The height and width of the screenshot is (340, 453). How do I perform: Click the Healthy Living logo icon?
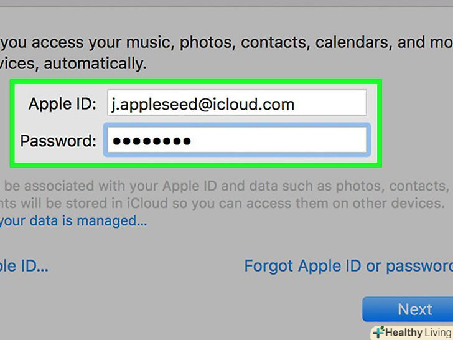point(379,331)
